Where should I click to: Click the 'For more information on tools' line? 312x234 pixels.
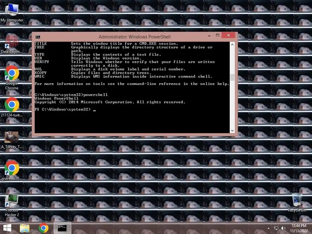(132, 84)
